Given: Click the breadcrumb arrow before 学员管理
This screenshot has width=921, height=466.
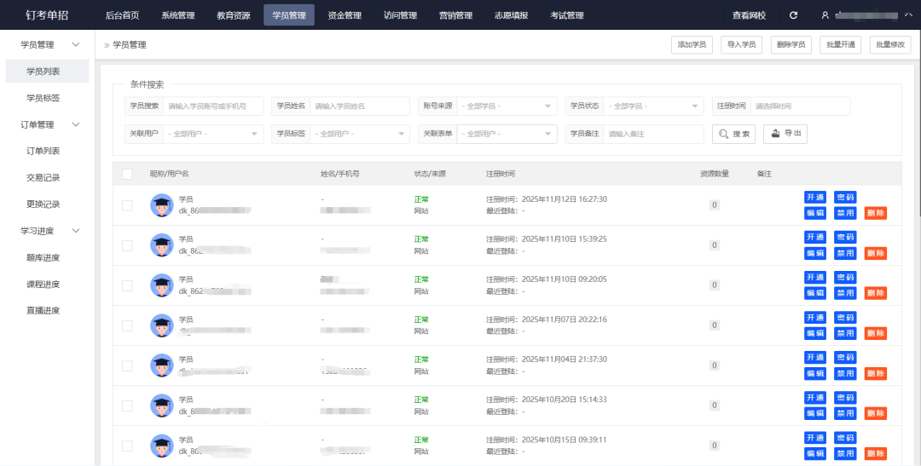Looking at the screenshot, I should click(x=107, y=44).
